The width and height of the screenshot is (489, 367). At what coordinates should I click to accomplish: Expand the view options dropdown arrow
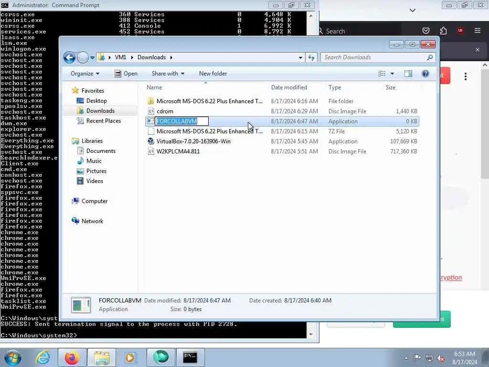point(393,74)
